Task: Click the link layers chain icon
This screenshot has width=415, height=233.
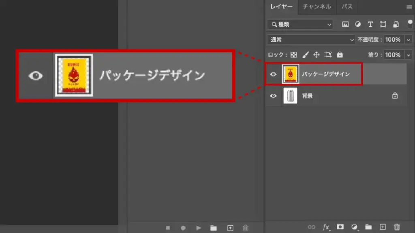Action: (x=312, y=227)
